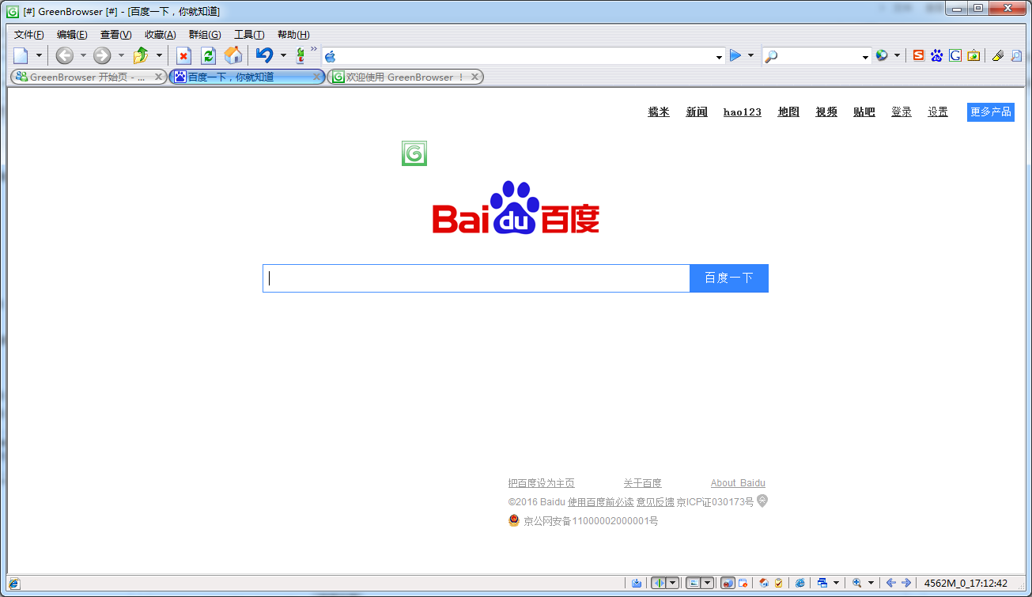
Task: Click the find in page icon
Action: click(1016, 55)
